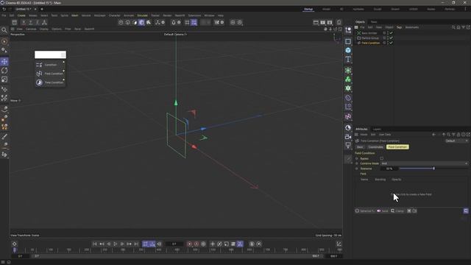Select the Rotate tool in left toolbar
The image size is (471, 265).
4,71
